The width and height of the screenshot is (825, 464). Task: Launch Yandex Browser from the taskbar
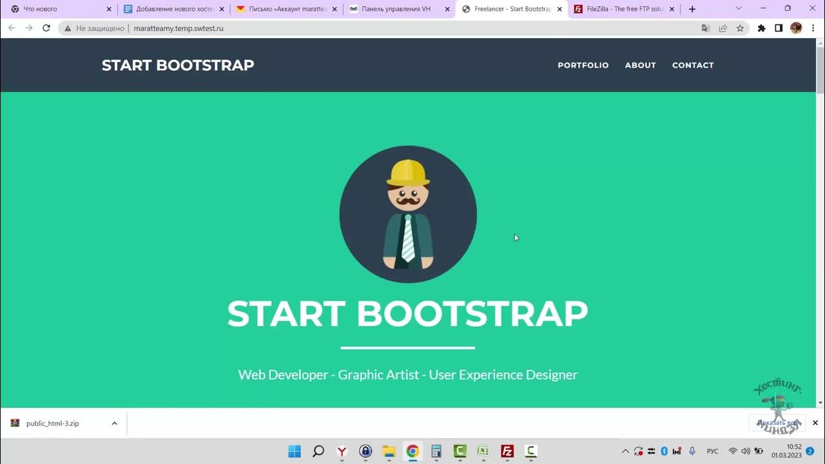[x=342, y=451]
